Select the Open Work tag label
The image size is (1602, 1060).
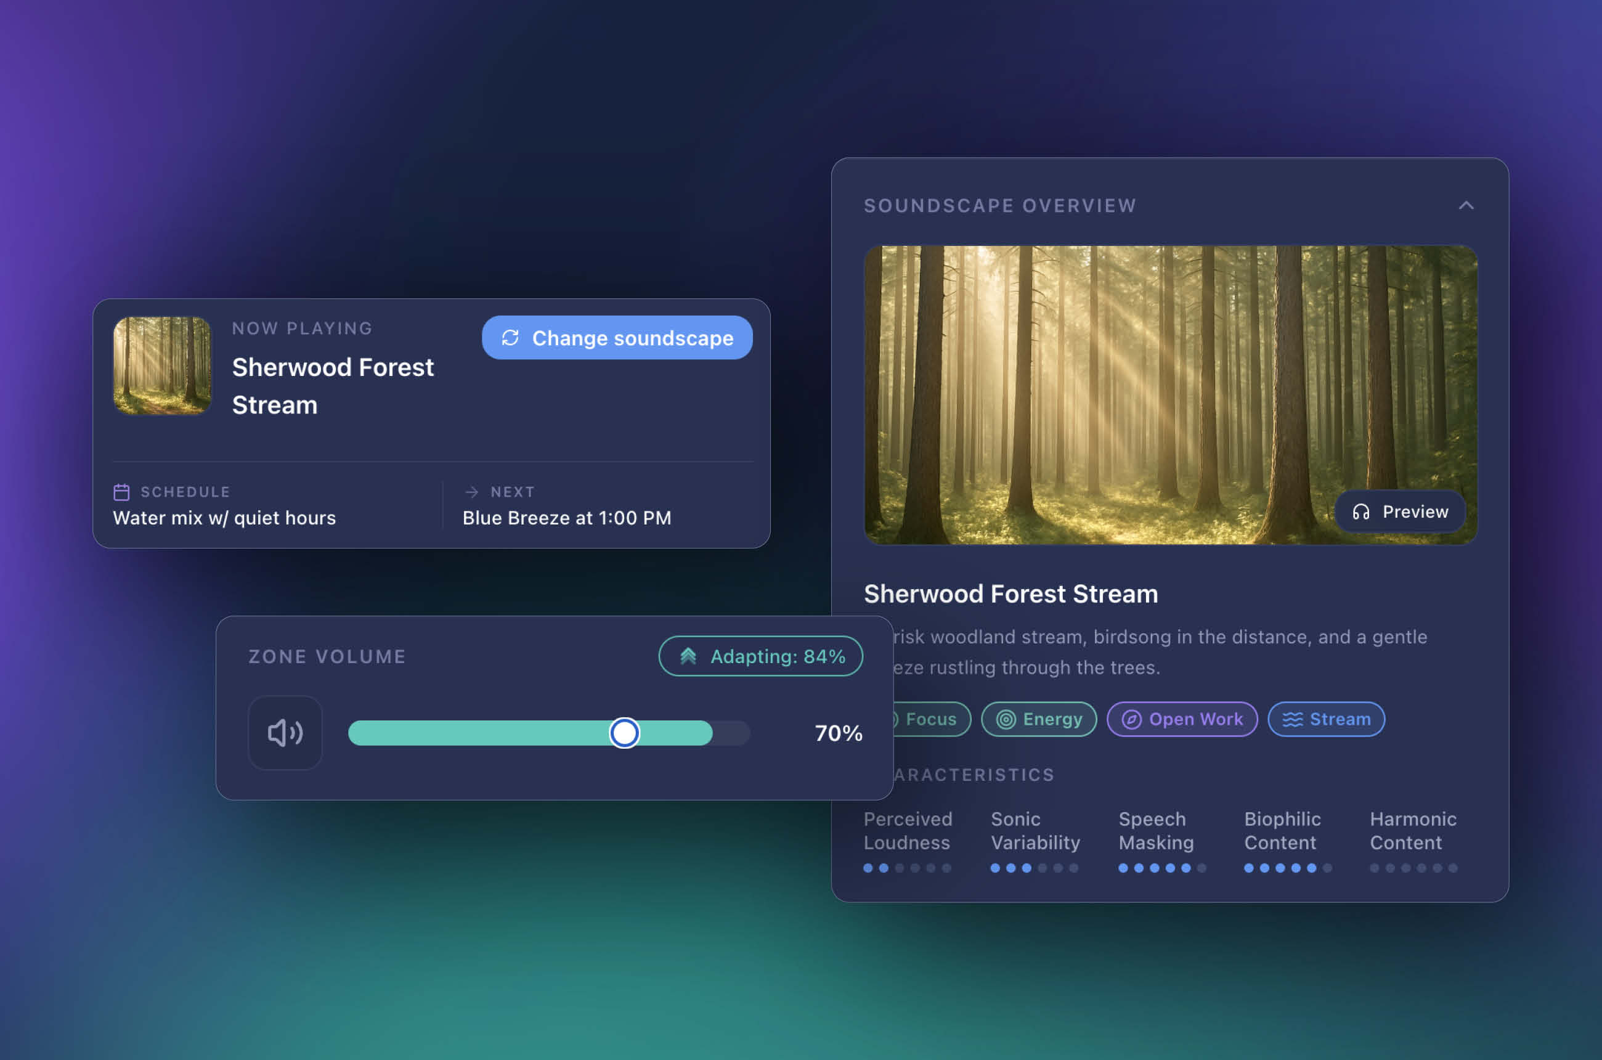point(1196,719)
